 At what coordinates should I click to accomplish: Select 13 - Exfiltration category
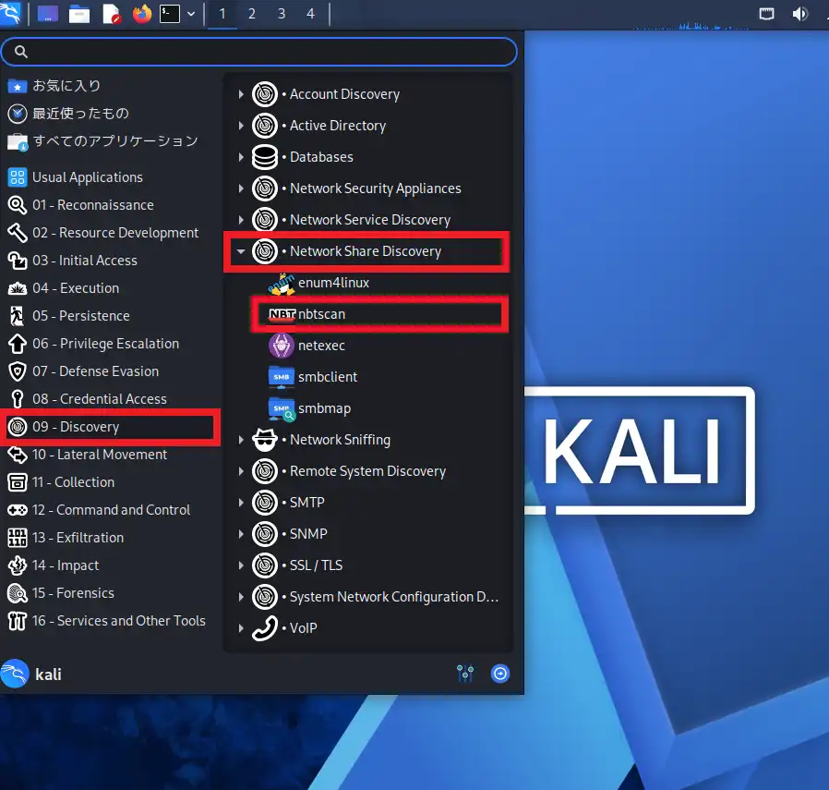pos(111,538)
